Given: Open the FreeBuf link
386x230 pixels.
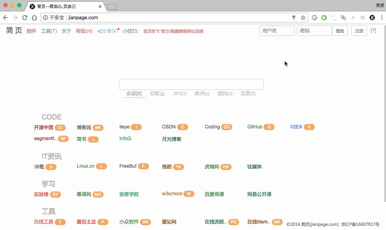Looking at the screenshot, I should (128, 166).
